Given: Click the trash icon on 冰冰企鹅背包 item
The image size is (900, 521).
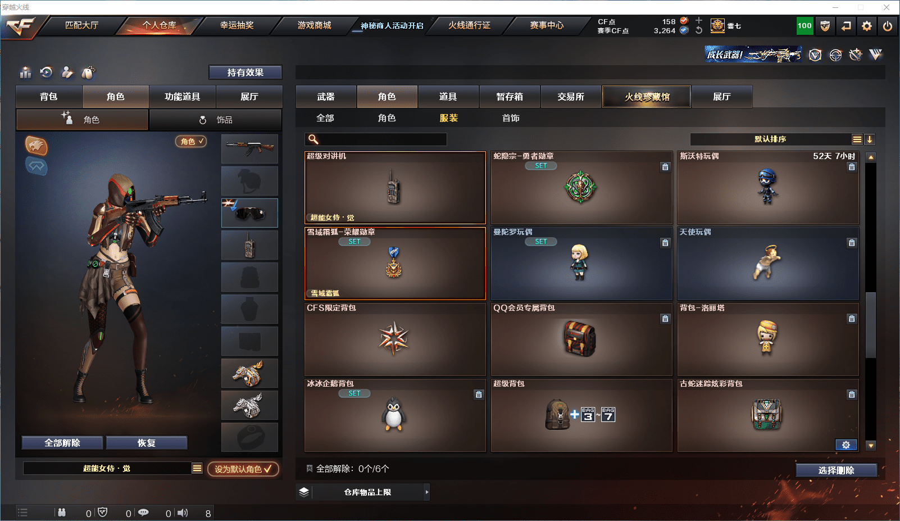Looking at the screenshot, I should pos(479,395).
